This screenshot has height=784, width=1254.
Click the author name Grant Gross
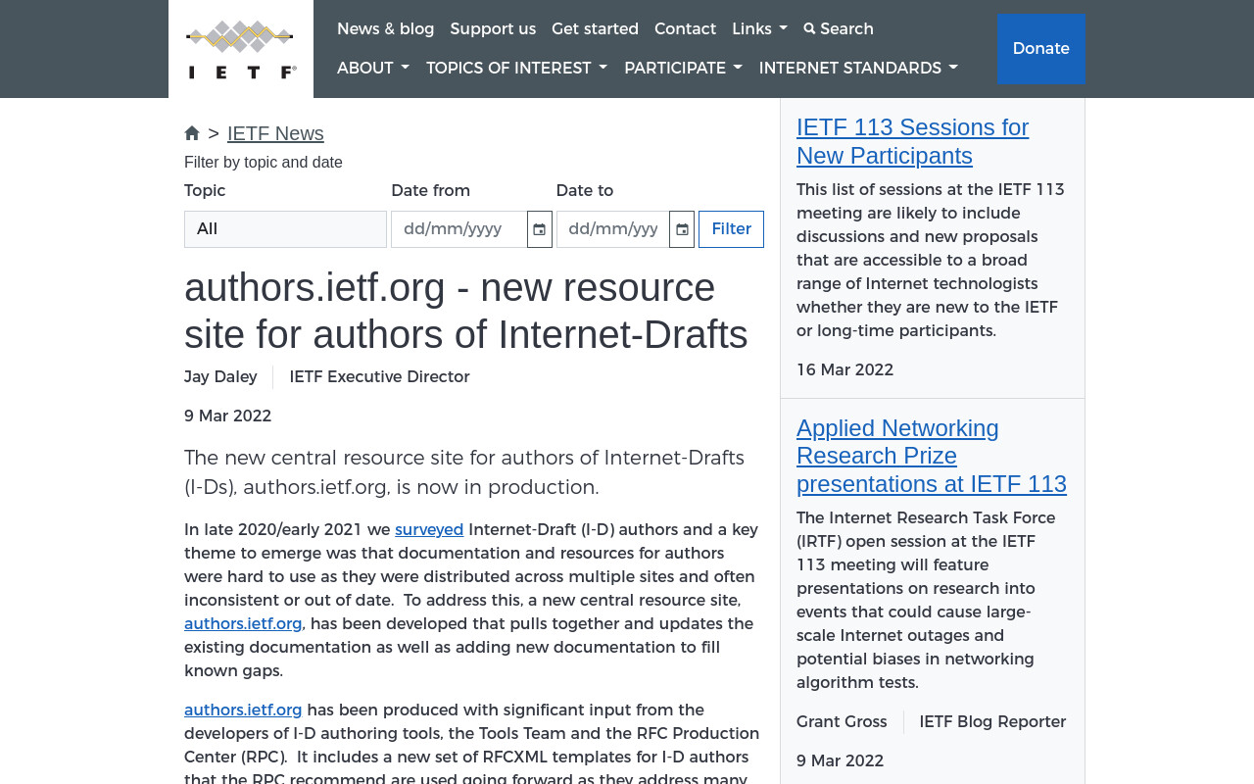(842, 722)
